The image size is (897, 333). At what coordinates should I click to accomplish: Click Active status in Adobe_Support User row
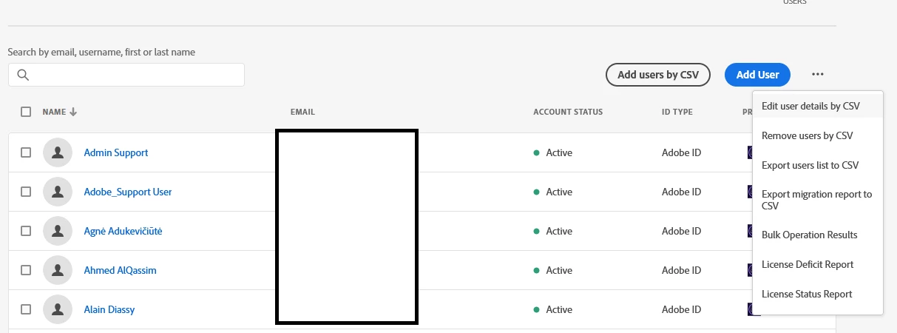coord(553,192)
